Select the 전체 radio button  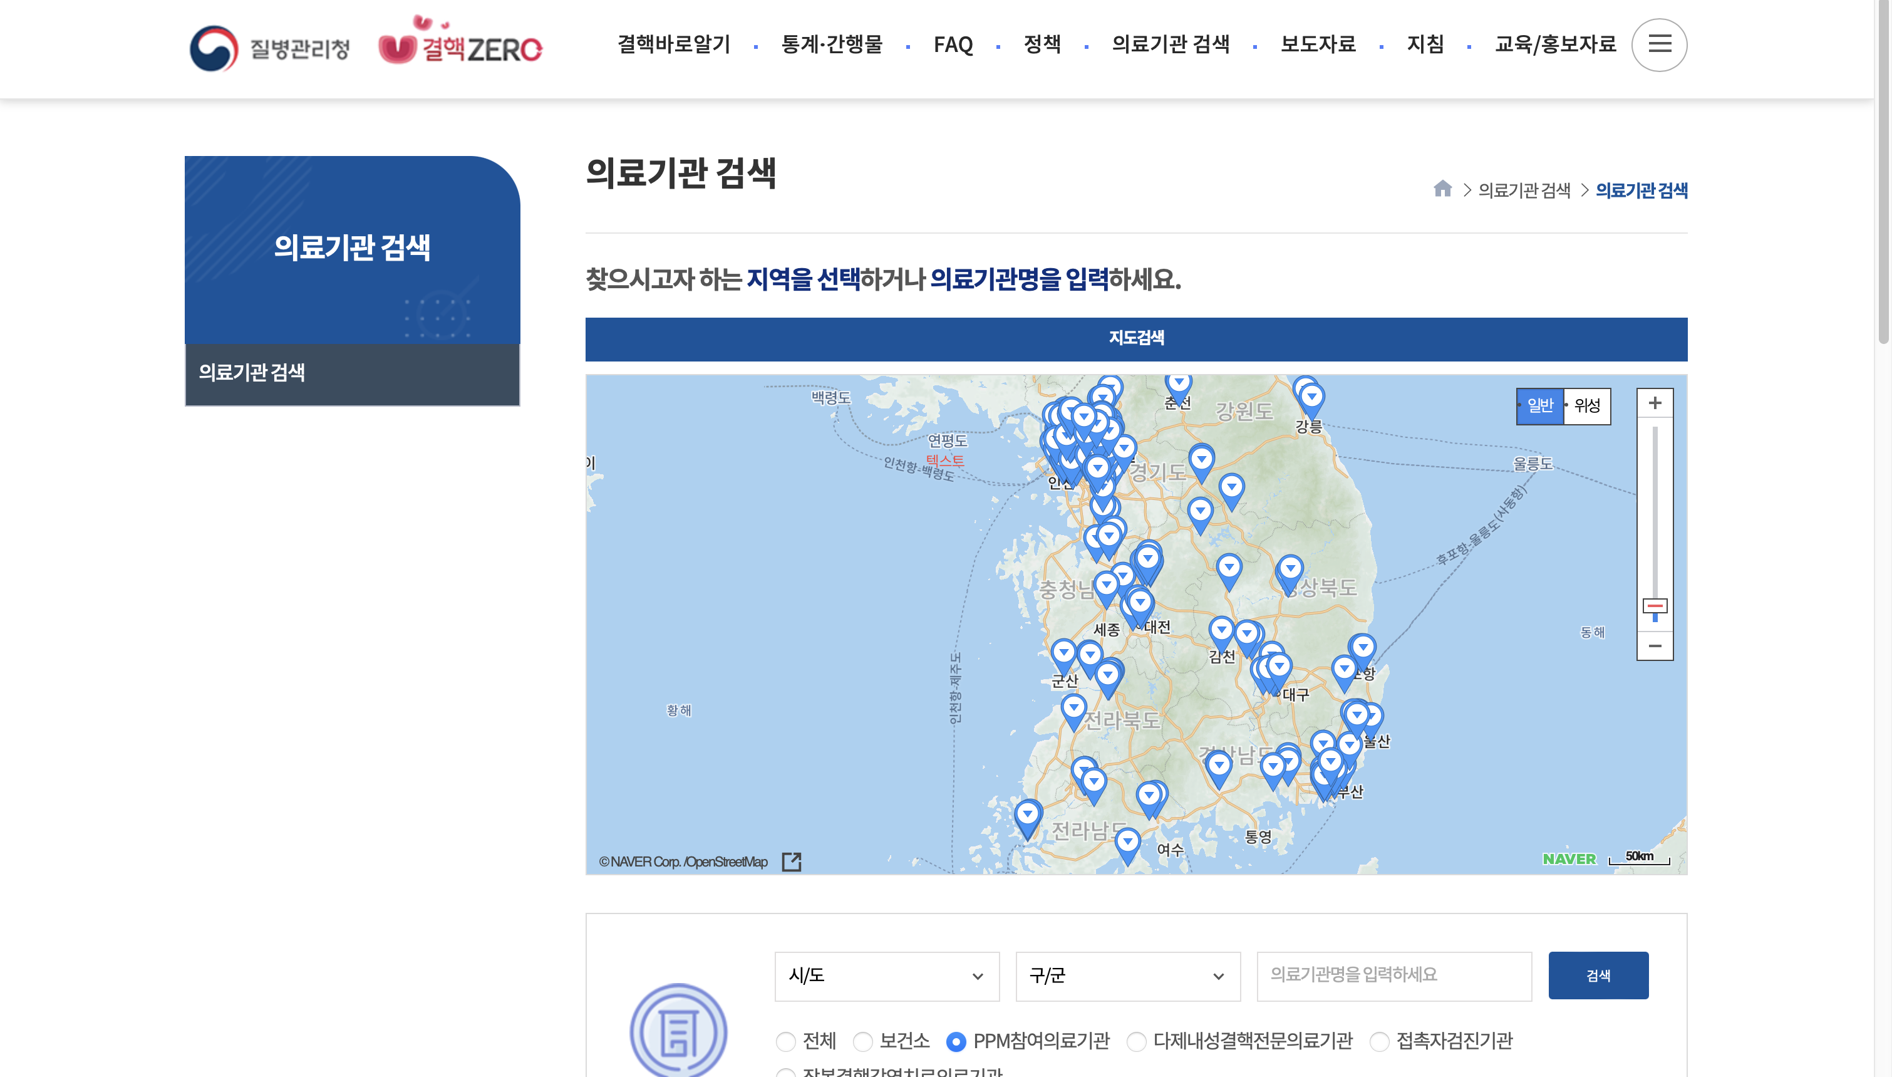point(785,1041)
